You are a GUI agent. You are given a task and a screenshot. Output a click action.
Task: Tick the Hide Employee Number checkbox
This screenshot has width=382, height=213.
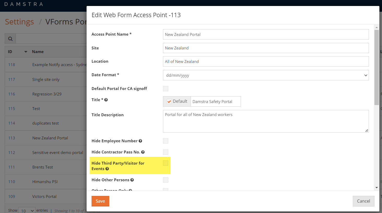coord(166,141)
